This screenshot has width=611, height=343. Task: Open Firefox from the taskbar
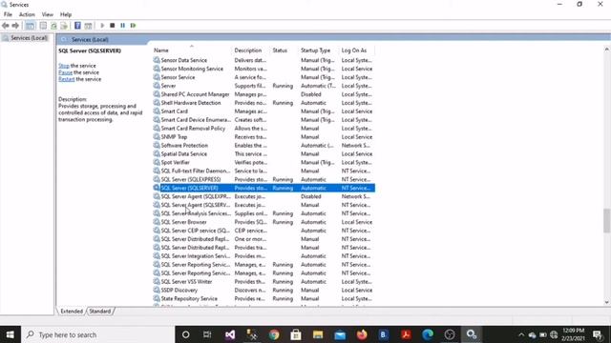pos(362,334)
